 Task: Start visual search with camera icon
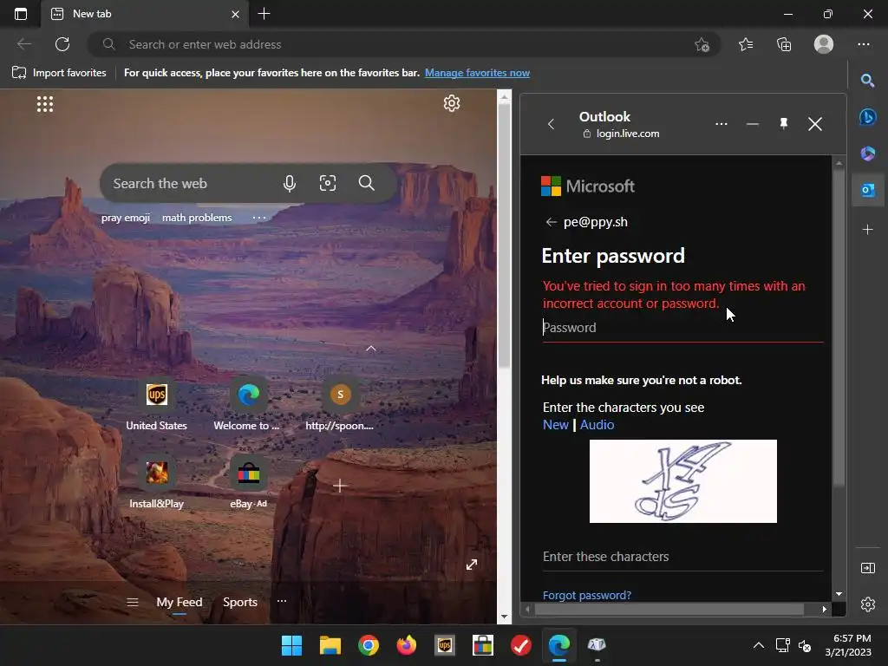click(327, 183)
